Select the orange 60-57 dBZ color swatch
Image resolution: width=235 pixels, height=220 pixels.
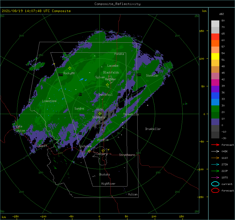(215, 43)
